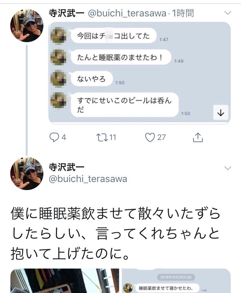Screen dimensions: 241x293
Task: Click the 1時間 timestamp
Action: click(x=183, y=13)
